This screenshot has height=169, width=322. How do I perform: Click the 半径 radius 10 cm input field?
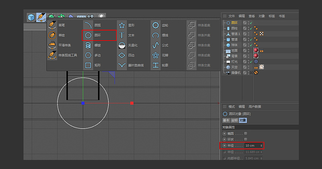coord(252,145)
